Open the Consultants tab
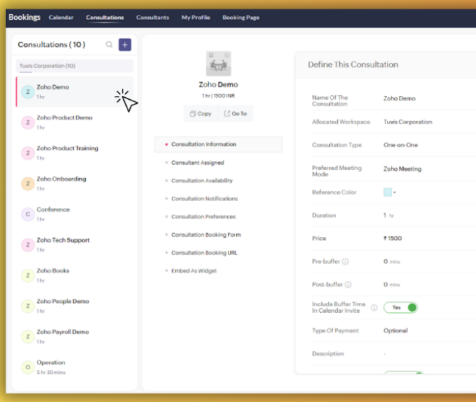This screenshot has width=476, height=402. coord(152,17)
